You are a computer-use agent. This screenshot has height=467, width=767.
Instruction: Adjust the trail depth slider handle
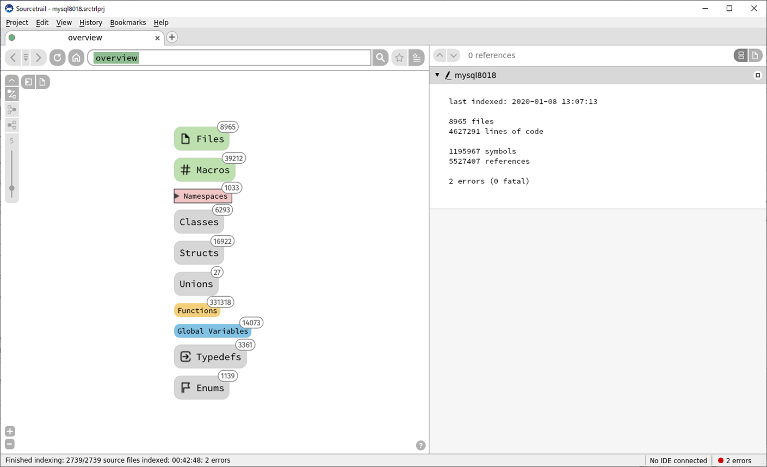[x=11, y=188]
